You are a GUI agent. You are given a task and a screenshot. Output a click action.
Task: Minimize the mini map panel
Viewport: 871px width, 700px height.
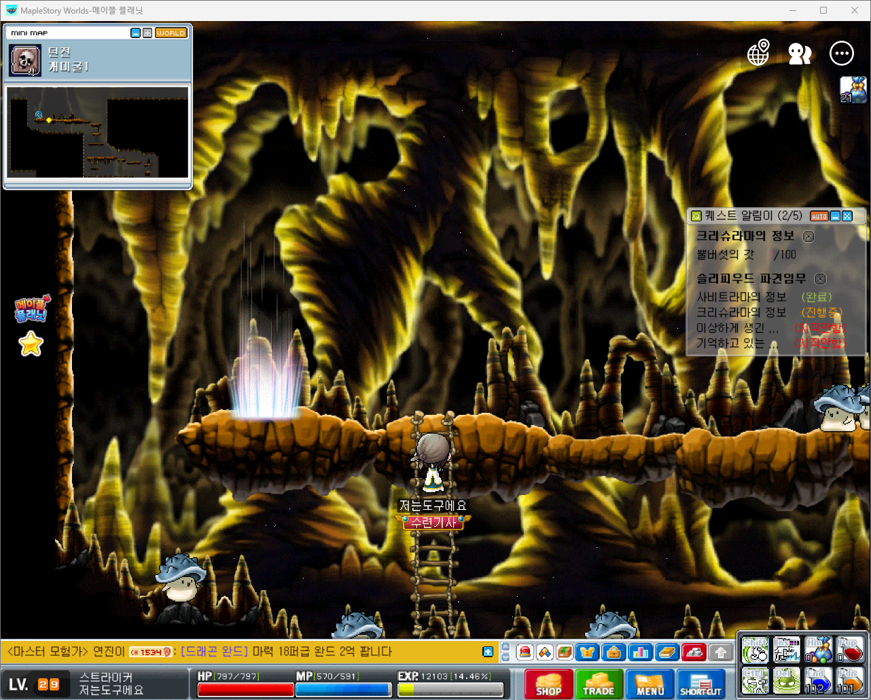coord(135,33)
